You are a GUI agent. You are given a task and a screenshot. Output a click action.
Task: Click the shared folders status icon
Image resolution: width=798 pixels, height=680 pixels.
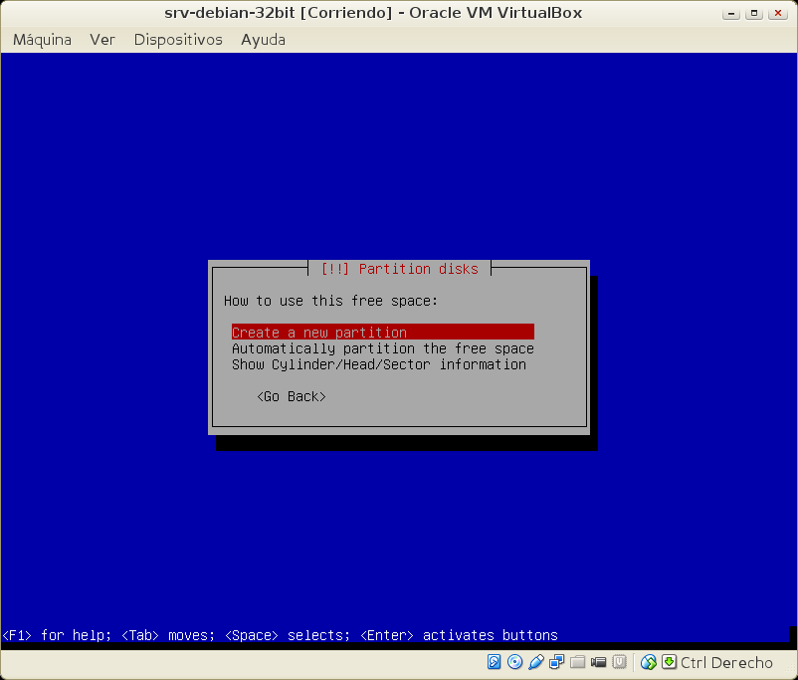578,662
